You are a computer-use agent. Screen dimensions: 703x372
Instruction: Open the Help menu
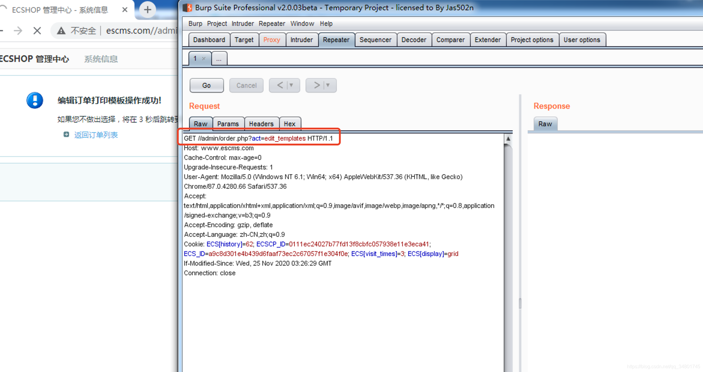326,23
